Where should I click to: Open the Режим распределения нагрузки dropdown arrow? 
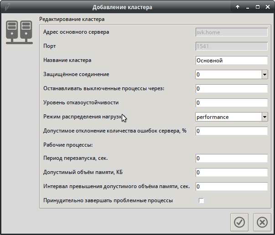264,117
